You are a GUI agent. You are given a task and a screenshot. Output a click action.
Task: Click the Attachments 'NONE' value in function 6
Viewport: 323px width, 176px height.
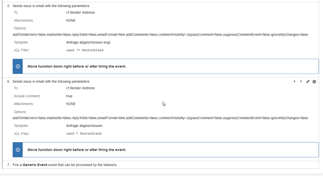71,104
